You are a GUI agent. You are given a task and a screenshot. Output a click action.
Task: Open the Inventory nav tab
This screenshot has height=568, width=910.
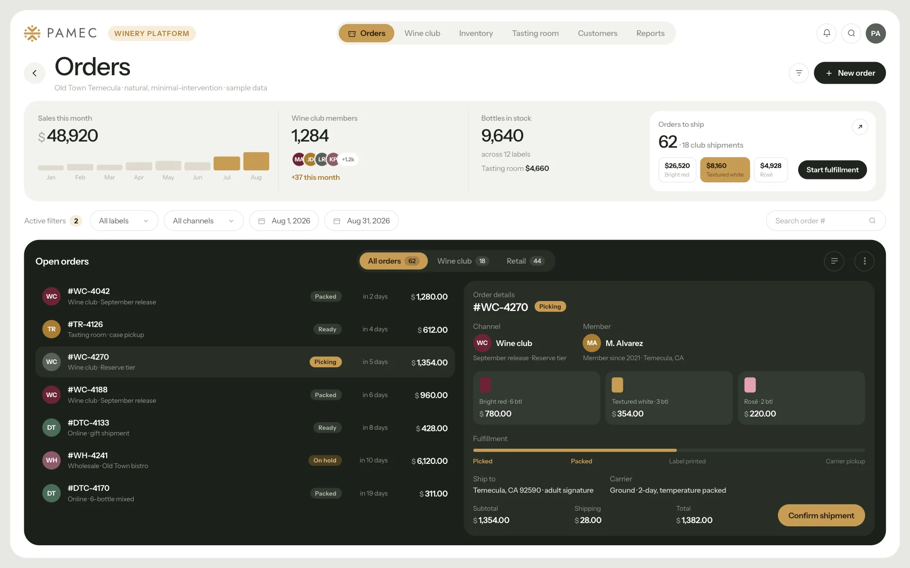(476, 33)
